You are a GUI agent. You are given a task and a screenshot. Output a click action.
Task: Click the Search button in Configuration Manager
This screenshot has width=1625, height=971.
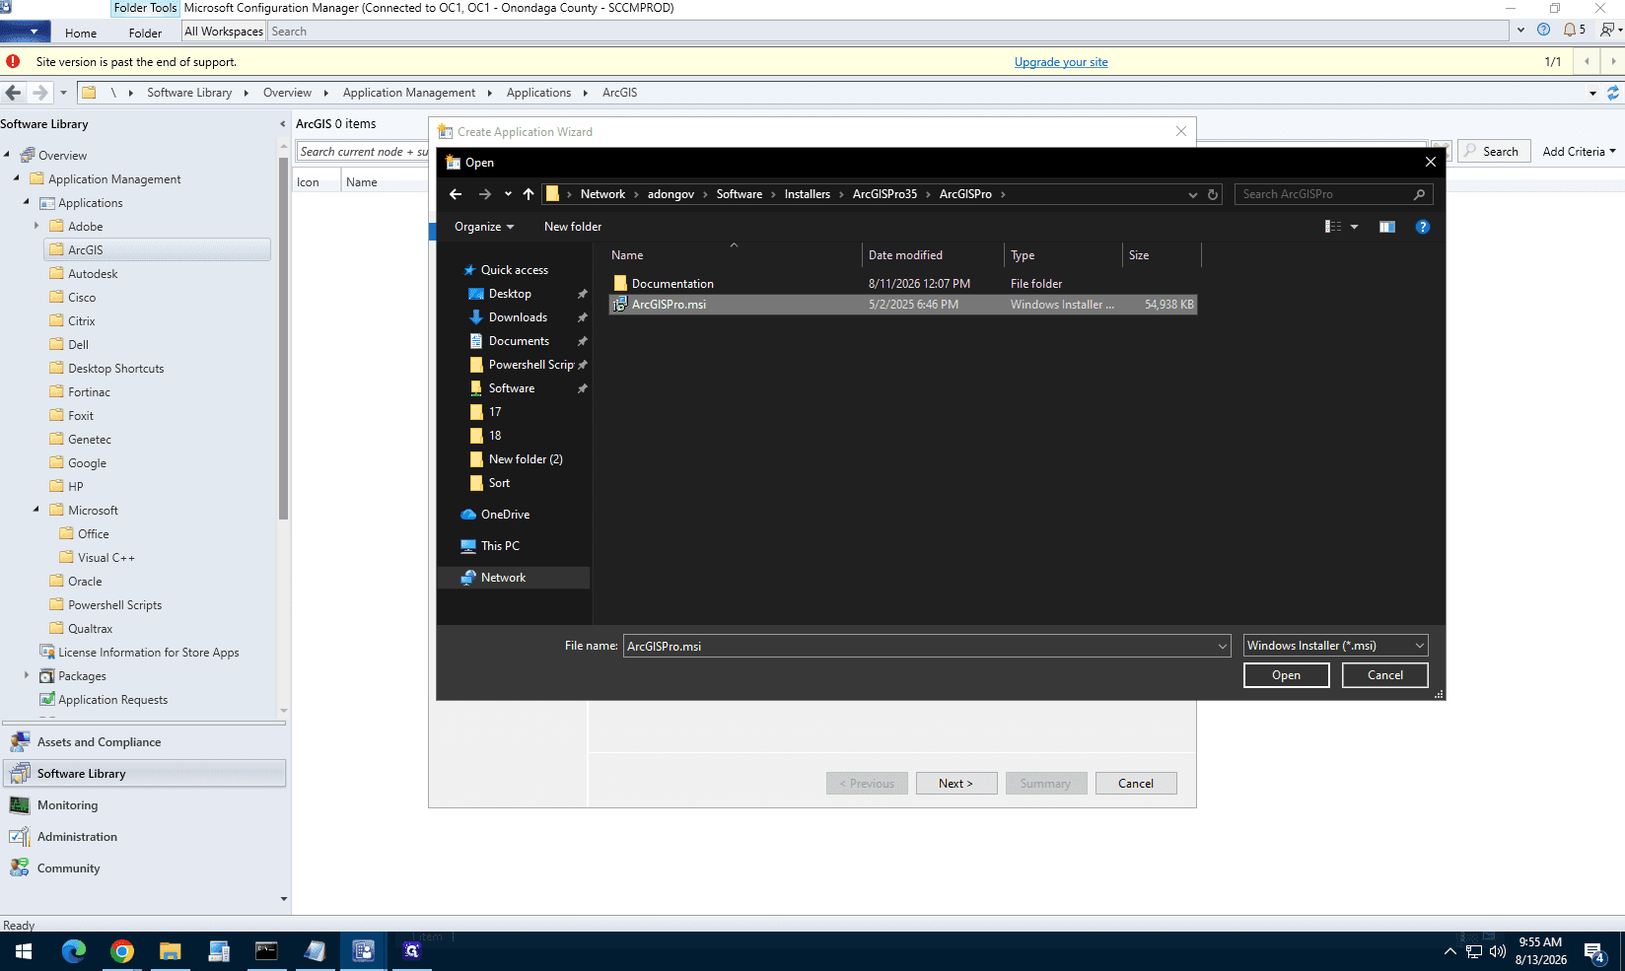coord(1494,151)
